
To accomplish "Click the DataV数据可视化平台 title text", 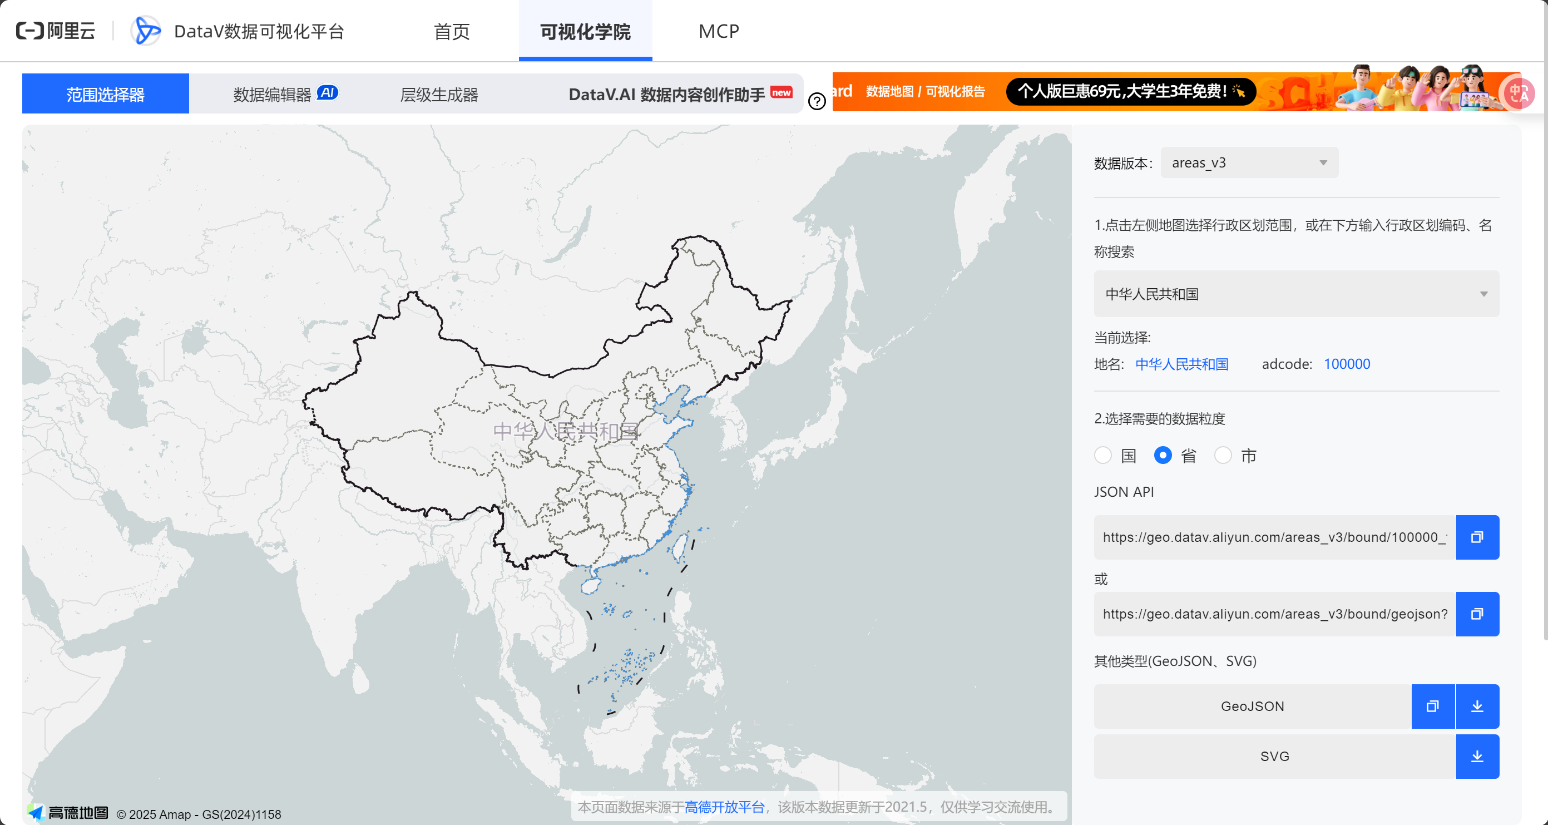I will pos(259,31).
